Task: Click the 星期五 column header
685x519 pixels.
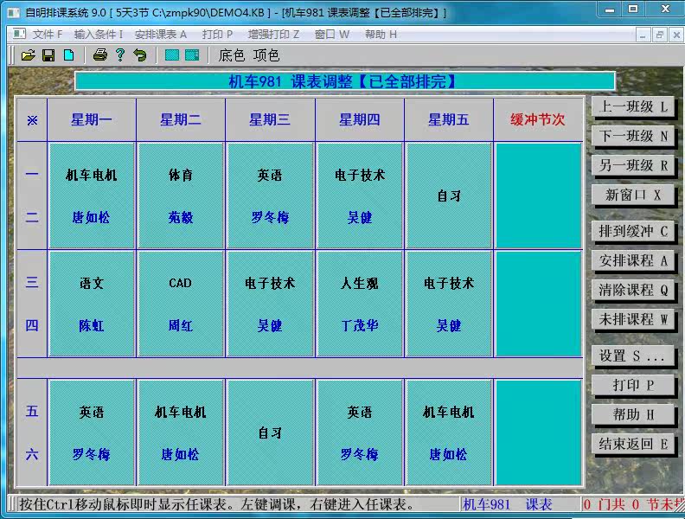Action: pyautogui.click(x=449, y=119)
